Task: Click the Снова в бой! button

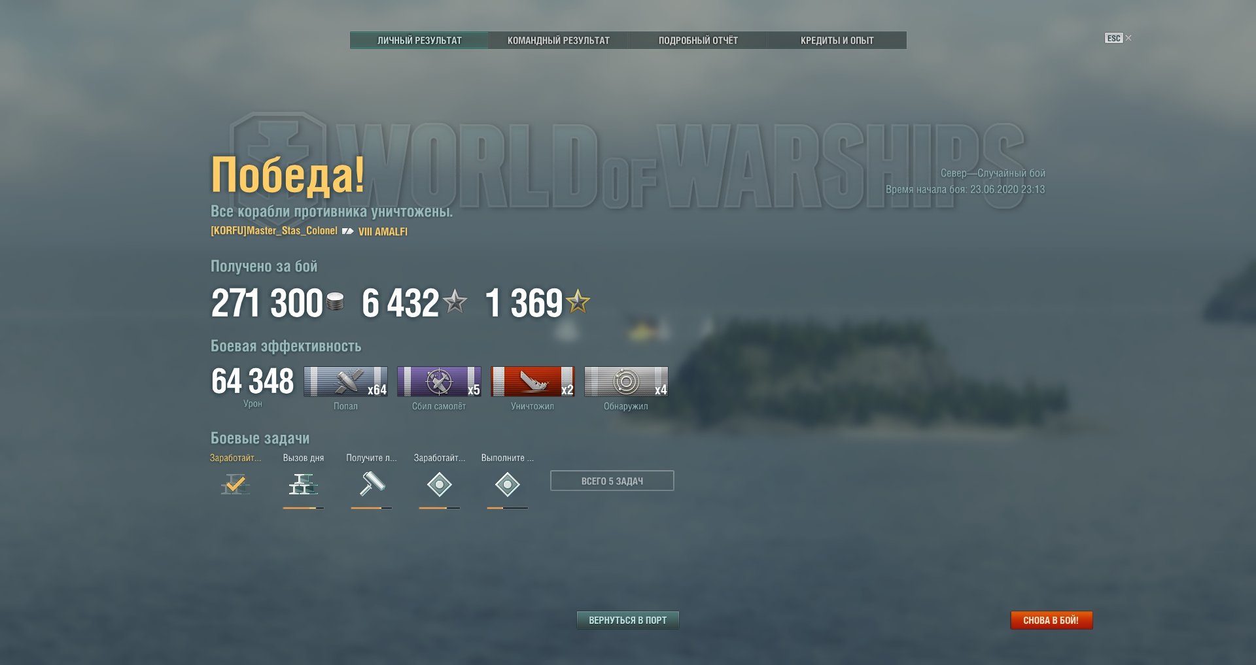Action: pos(1051,621)
